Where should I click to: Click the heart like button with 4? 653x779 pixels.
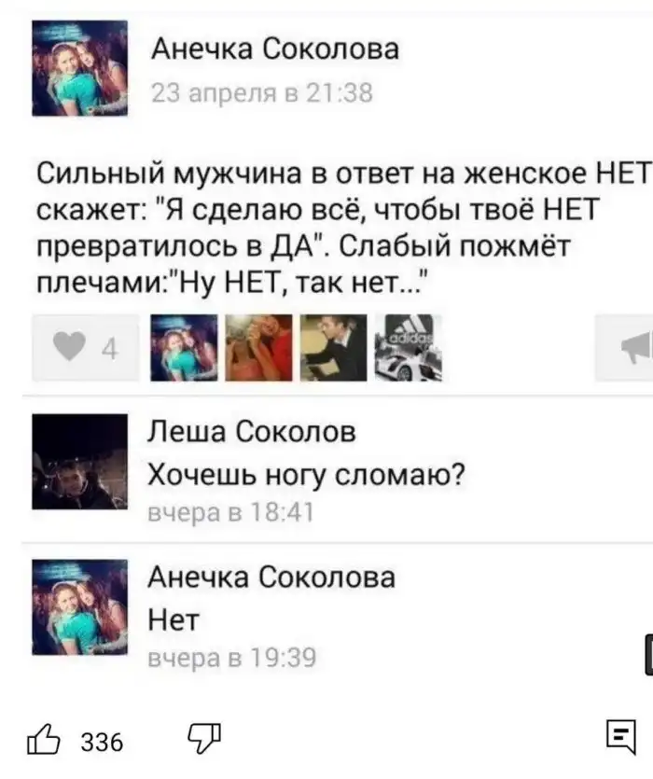click(86, 347)
